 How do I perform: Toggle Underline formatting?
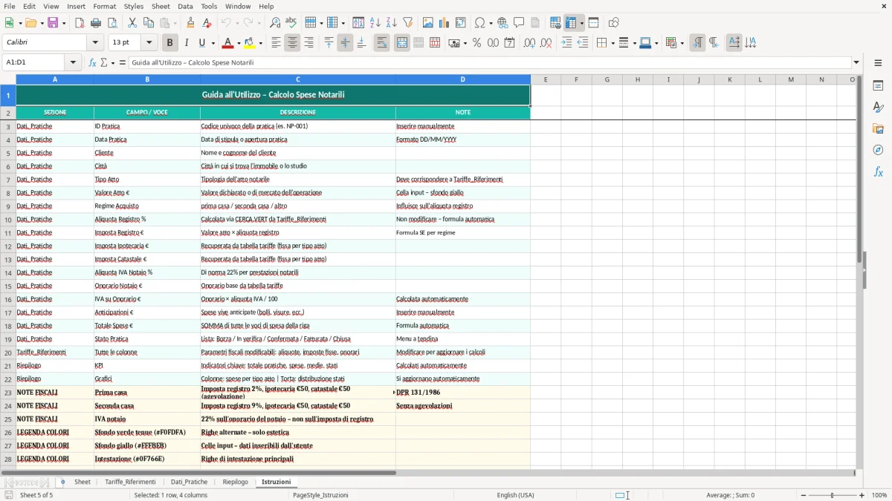201,43
